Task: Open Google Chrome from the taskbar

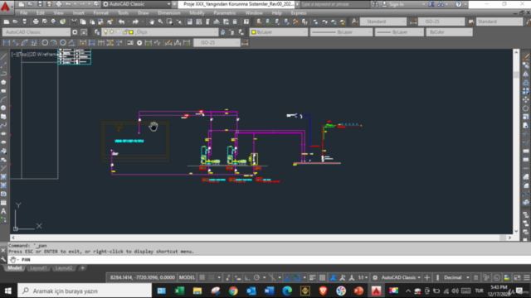Action: (x=233, y=291)
